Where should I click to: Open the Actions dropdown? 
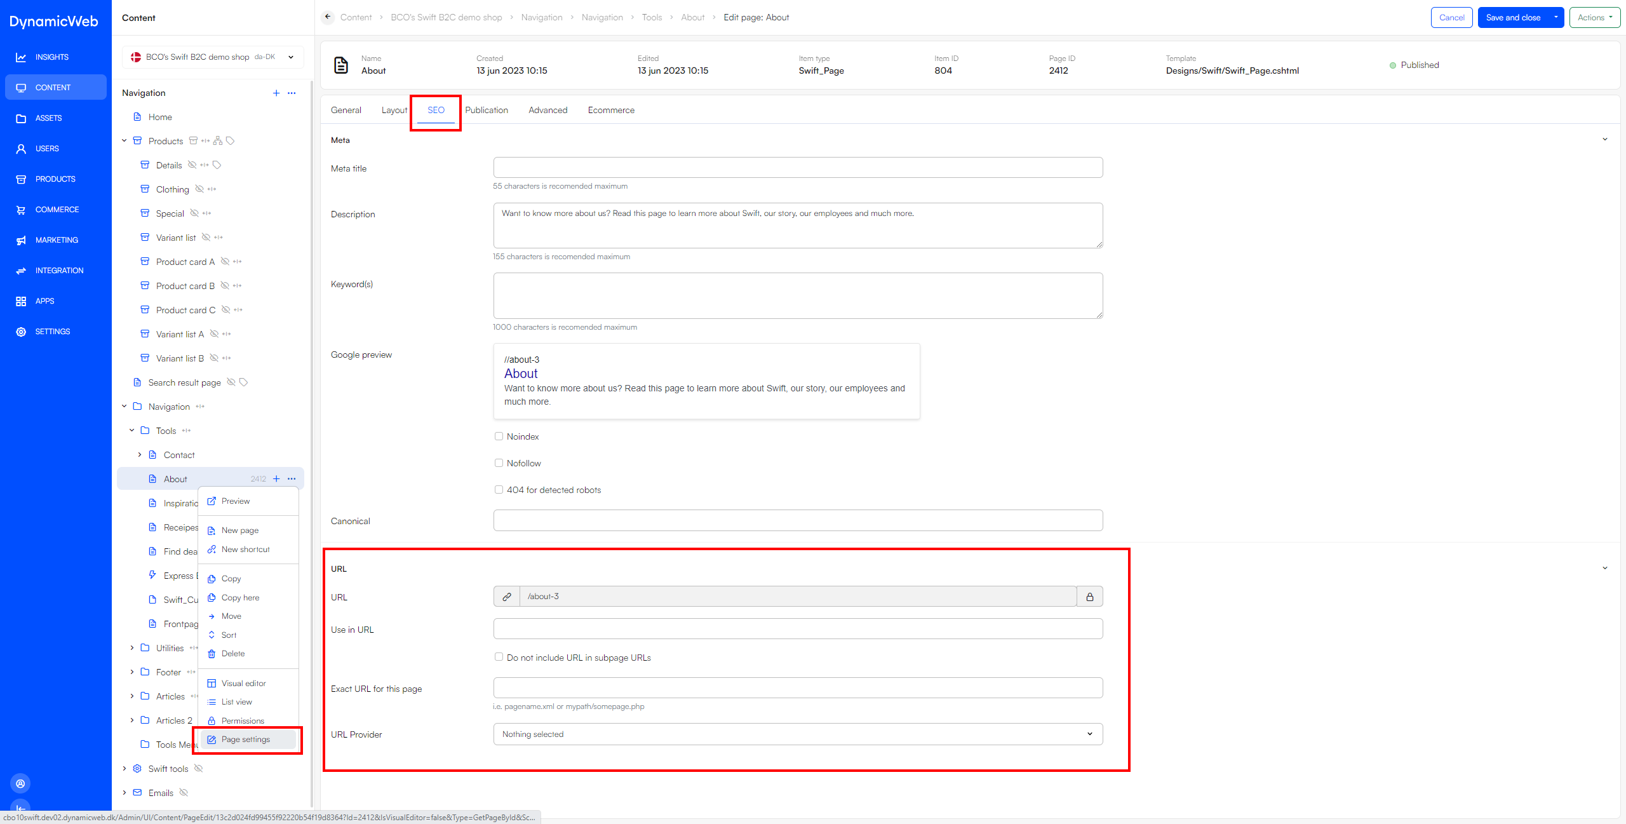click(x=1594, y=18)
